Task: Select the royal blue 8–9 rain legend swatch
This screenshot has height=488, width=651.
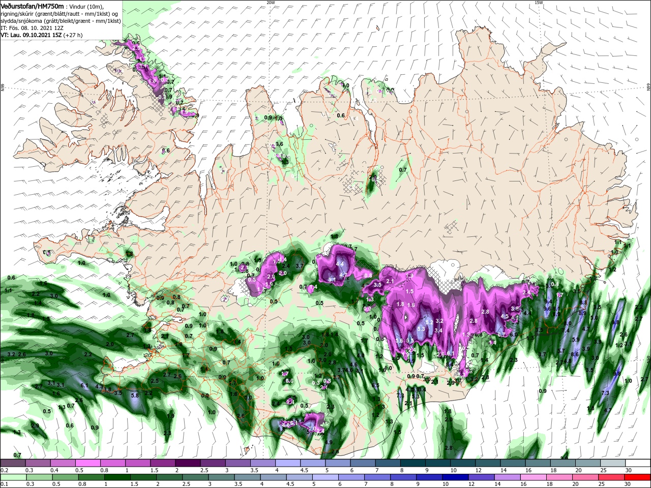Action: [403, 477]
